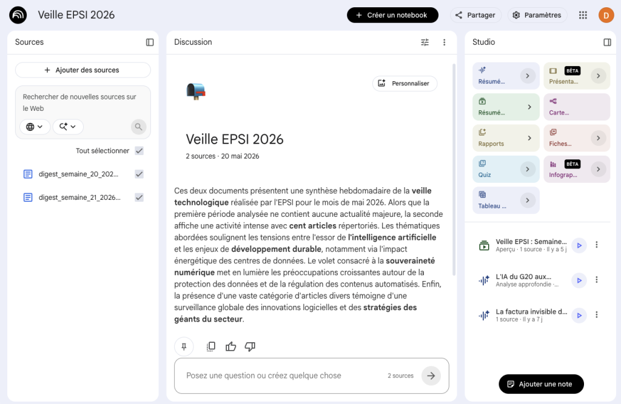
Task: Click the notebook title Veille EPSI 2026 in header
Action: (x=76, y=15)
